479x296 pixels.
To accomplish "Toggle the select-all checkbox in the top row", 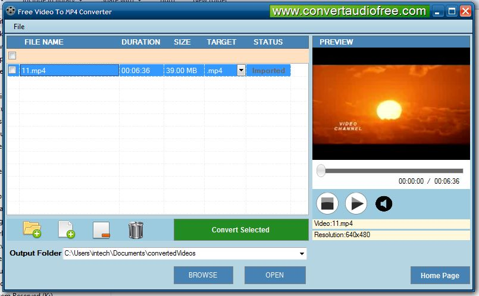I will point(12,56).
